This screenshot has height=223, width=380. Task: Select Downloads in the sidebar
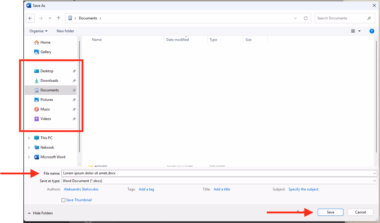point(49,81)
